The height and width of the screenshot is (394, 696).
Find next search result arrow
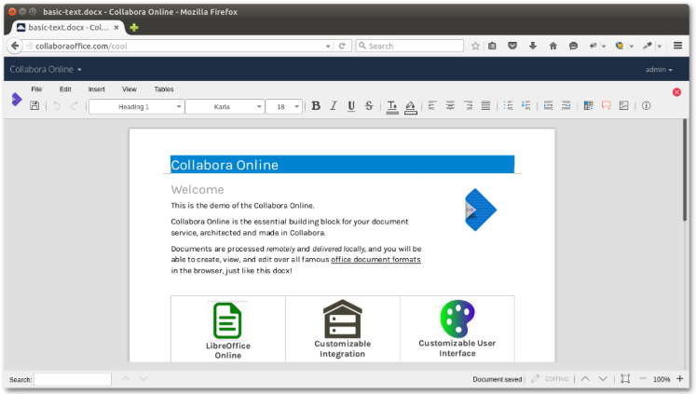[x=143, y=379]
